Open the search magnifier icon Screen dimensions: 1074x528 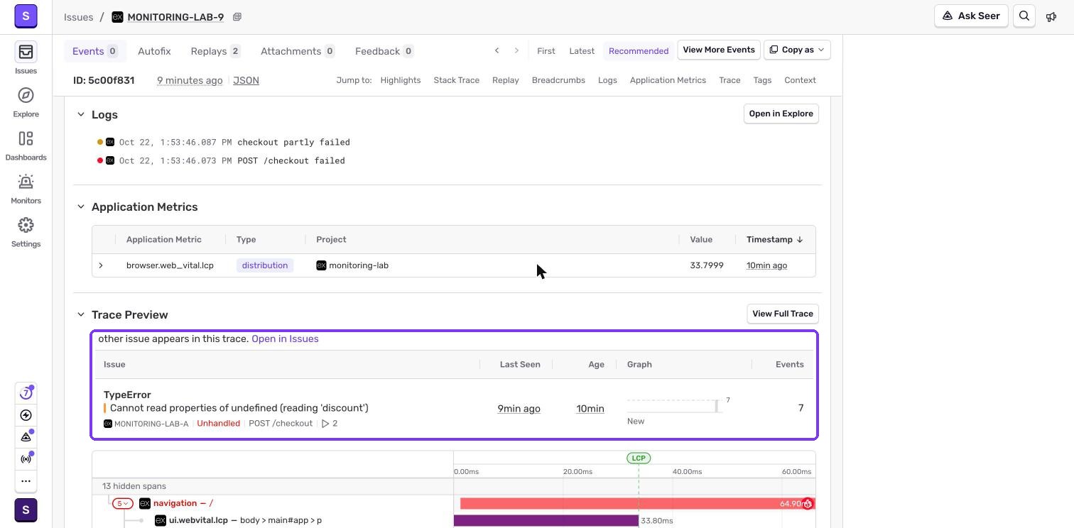(x=1024, y=16)
